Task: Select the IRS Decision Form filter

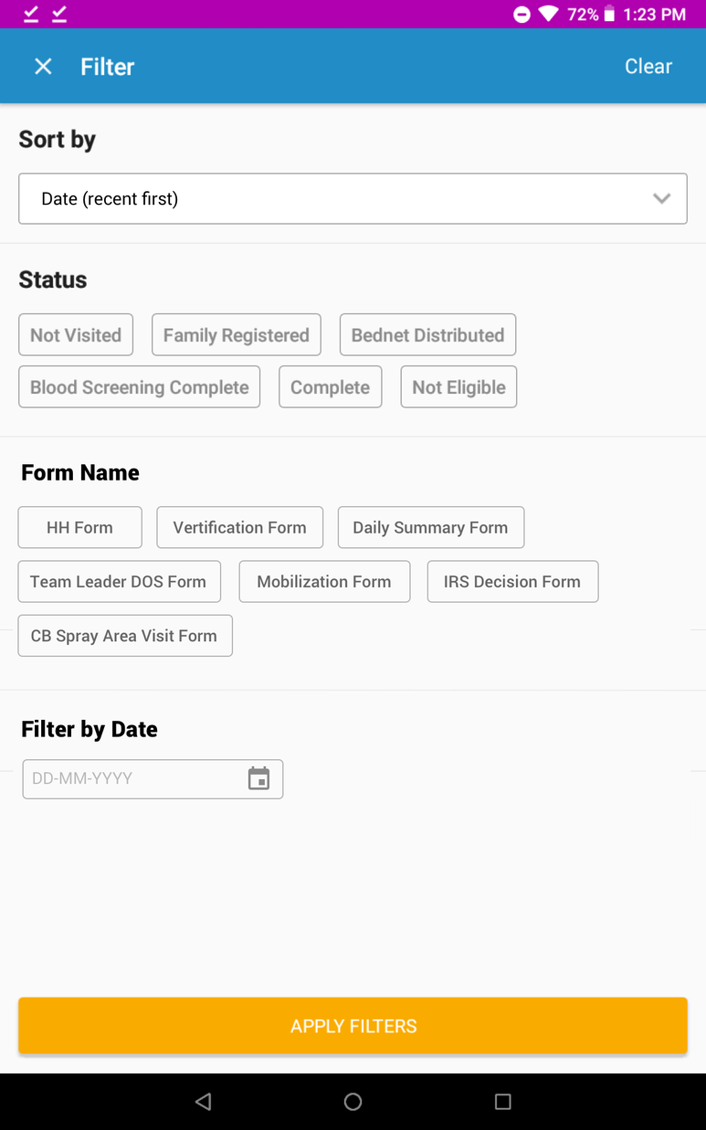Action: 512,581
